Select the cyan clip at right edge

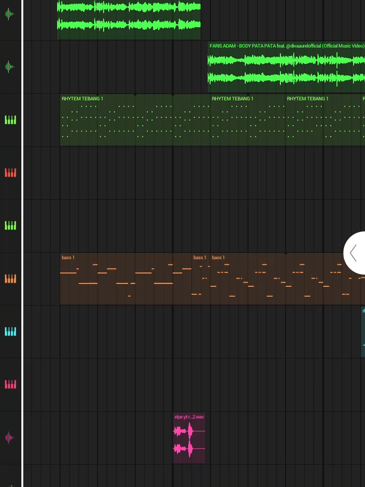coord(363,331)
